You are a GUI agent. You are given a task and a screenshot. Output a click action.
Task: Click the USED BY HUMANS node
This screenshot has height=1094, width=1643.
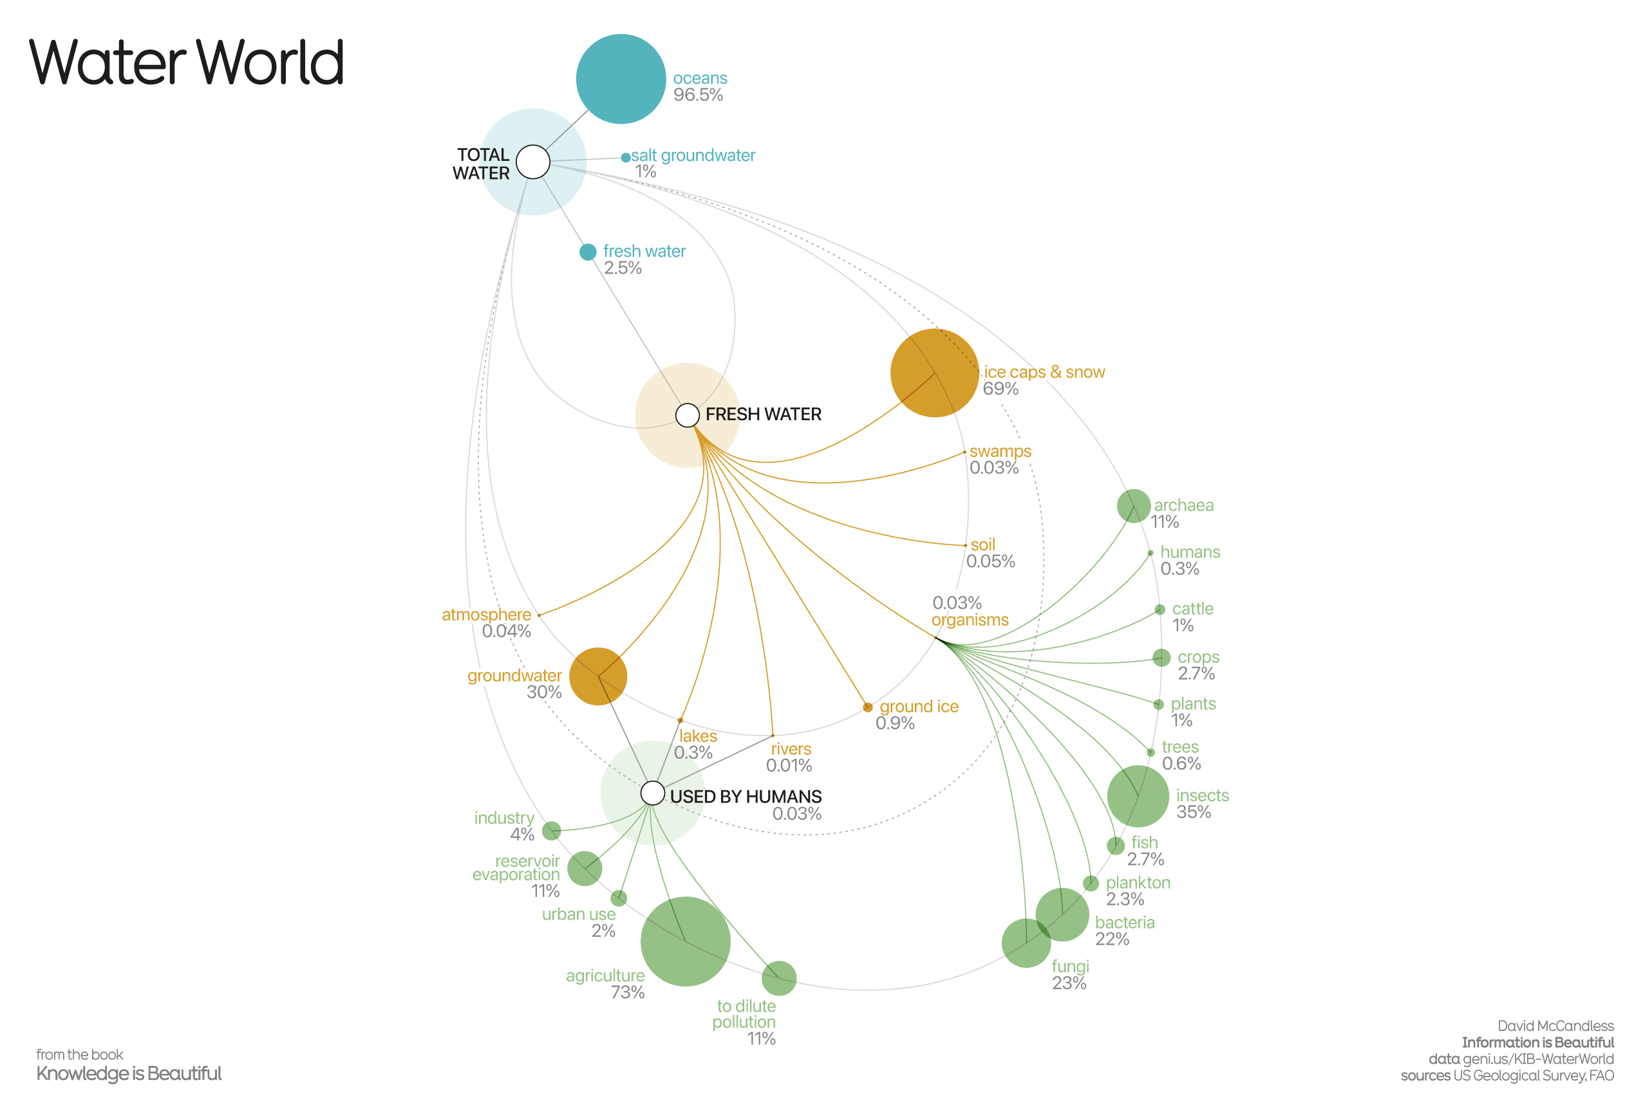click(x=652, y=793)
